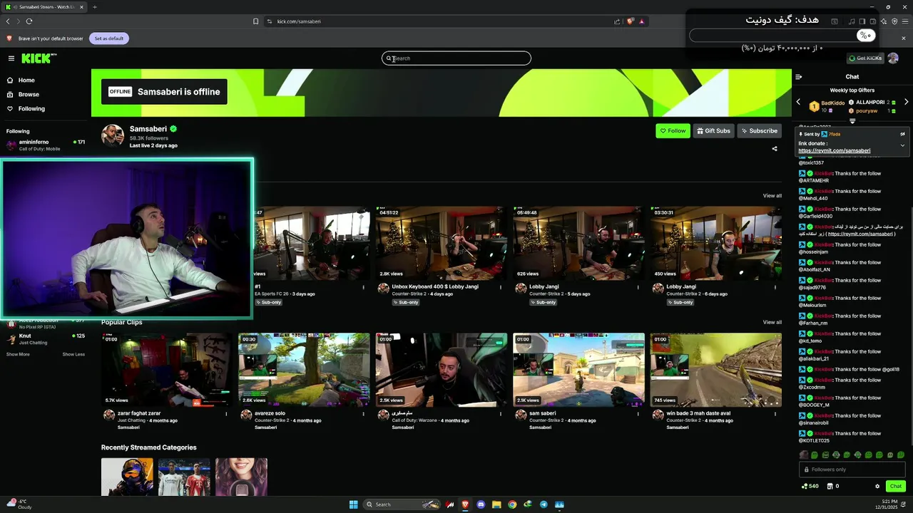Open options for zarar faghat zarar clip
913x513 pixels.
227,414
